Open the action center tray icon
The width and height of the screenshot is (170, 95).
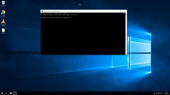click(x=159, y=93)
